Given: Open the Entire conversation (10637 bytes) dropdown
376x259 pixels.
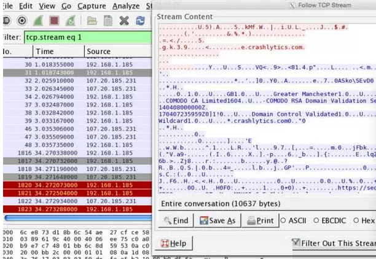Looking at the screenshot, I should [x=267, y=204].
